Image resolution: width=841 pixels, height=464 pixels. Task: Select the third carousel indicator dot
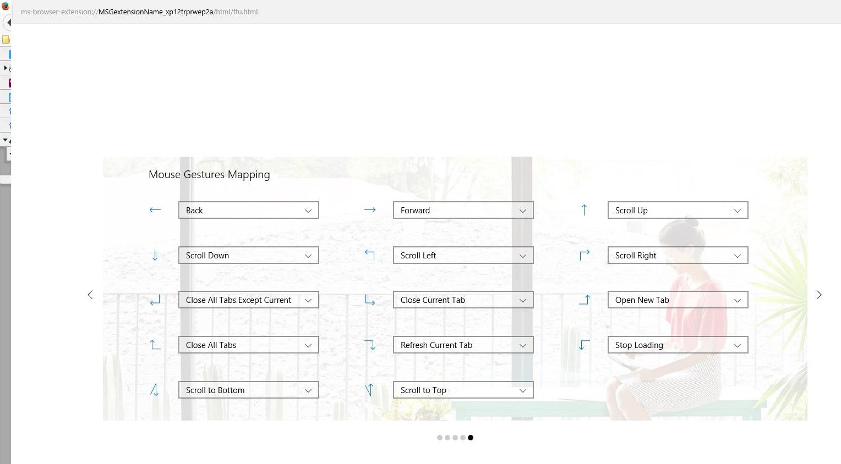pos(455,438)
